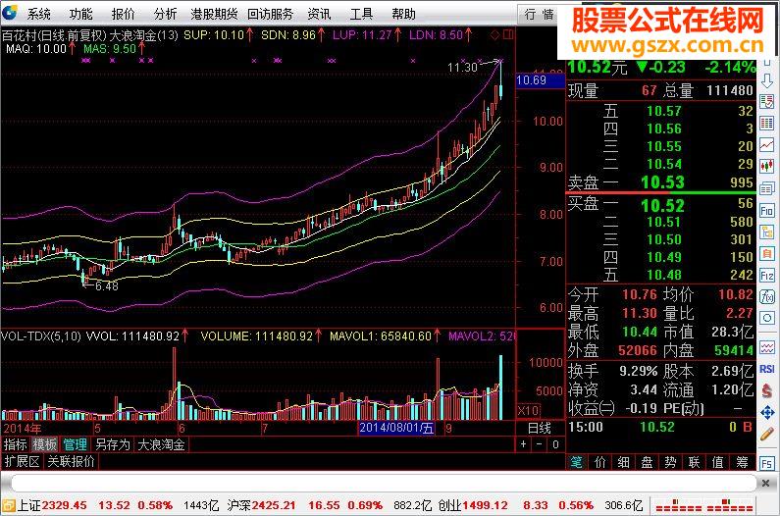Click the red diamond icon above chart
This screenshot has height=516, width=780.
tap(494, 34)
